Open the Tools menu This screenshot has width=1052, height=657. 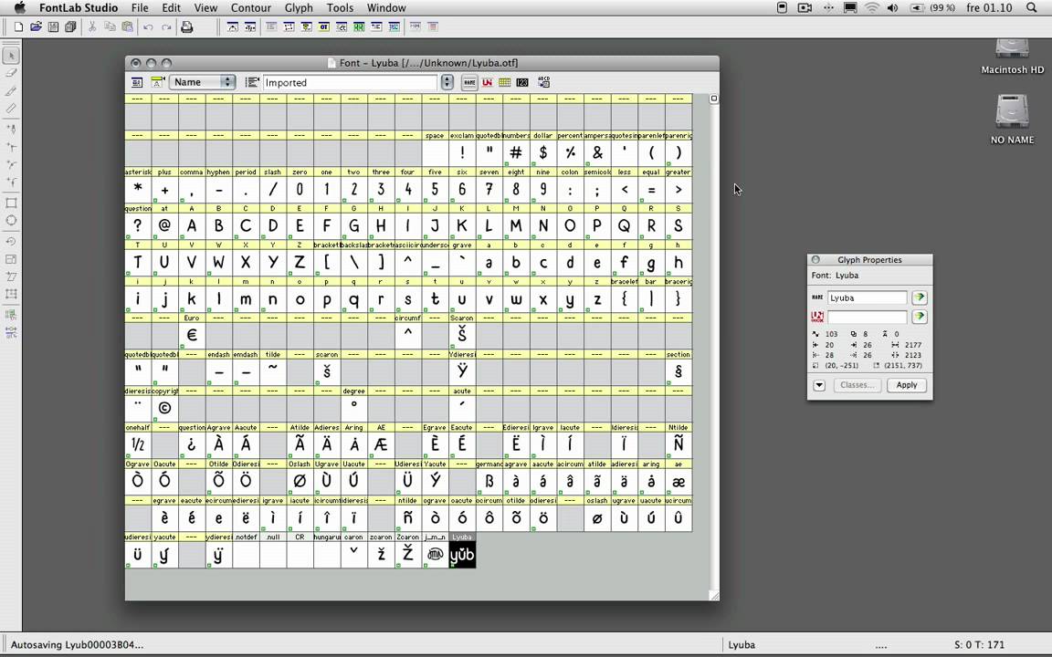pos(340,8)
